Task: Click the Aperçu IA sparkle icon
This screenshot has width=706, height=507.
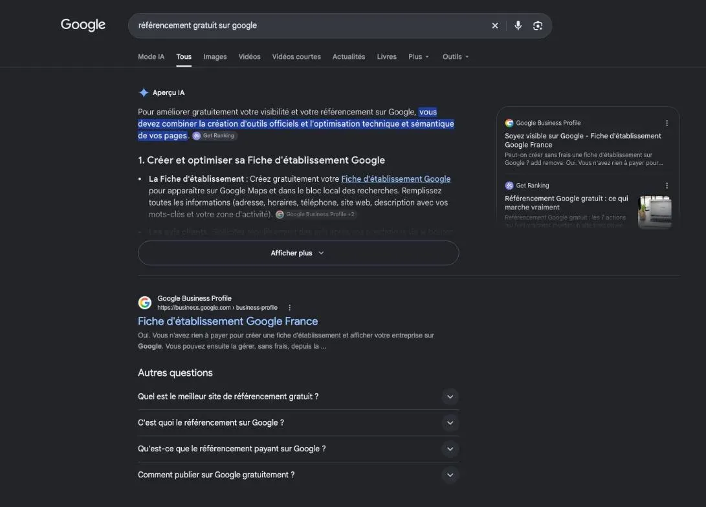Action: [144, 92]
